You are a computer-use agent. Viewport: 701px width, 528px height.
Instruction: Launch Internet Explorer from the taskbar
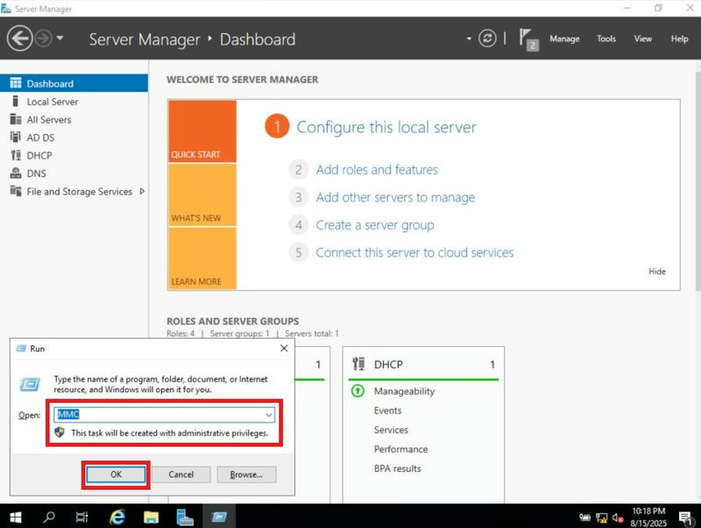(117, 517)
